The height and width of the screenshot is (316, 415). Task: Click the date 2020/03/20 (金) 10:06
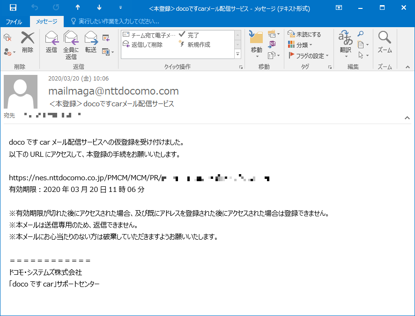point(78,79)
